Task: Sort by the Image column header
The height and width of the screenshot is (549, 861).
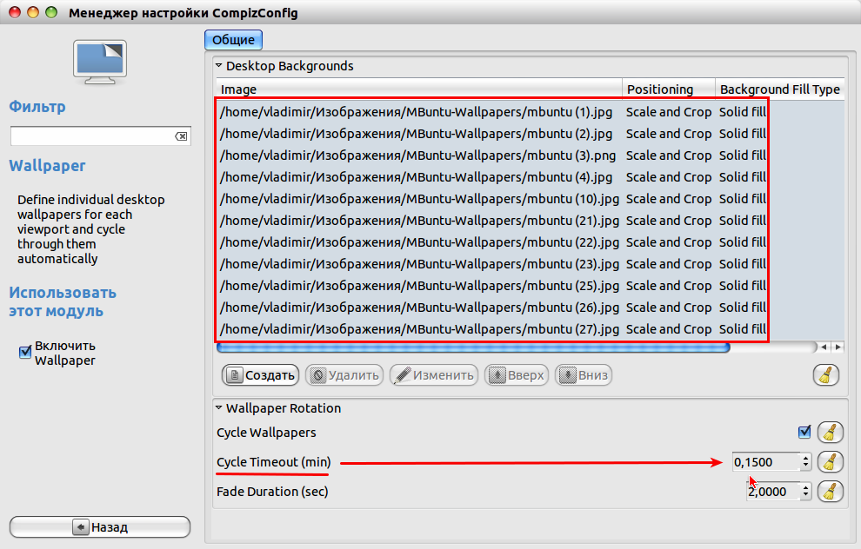Action: pos(419,89)
